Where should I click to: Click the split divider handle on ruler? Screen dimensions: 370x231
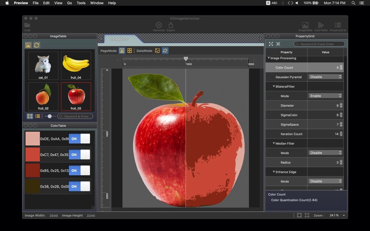pos(186,59)
